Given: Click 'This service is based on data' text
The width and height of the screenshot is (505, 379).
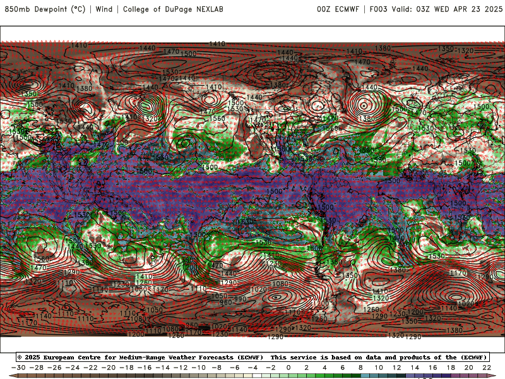Looking at the screenshot, I should coord(326,358).
